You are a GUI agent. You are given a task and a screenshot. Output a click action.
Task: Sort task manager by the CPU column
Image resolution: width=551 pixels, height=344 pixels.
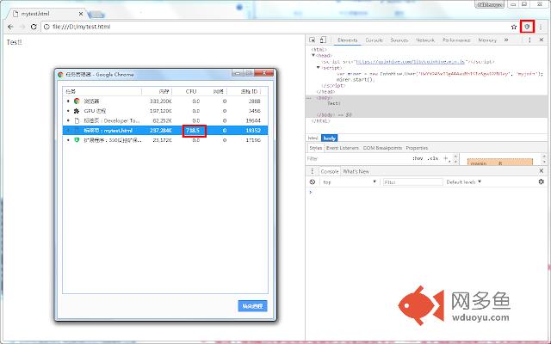191,91
